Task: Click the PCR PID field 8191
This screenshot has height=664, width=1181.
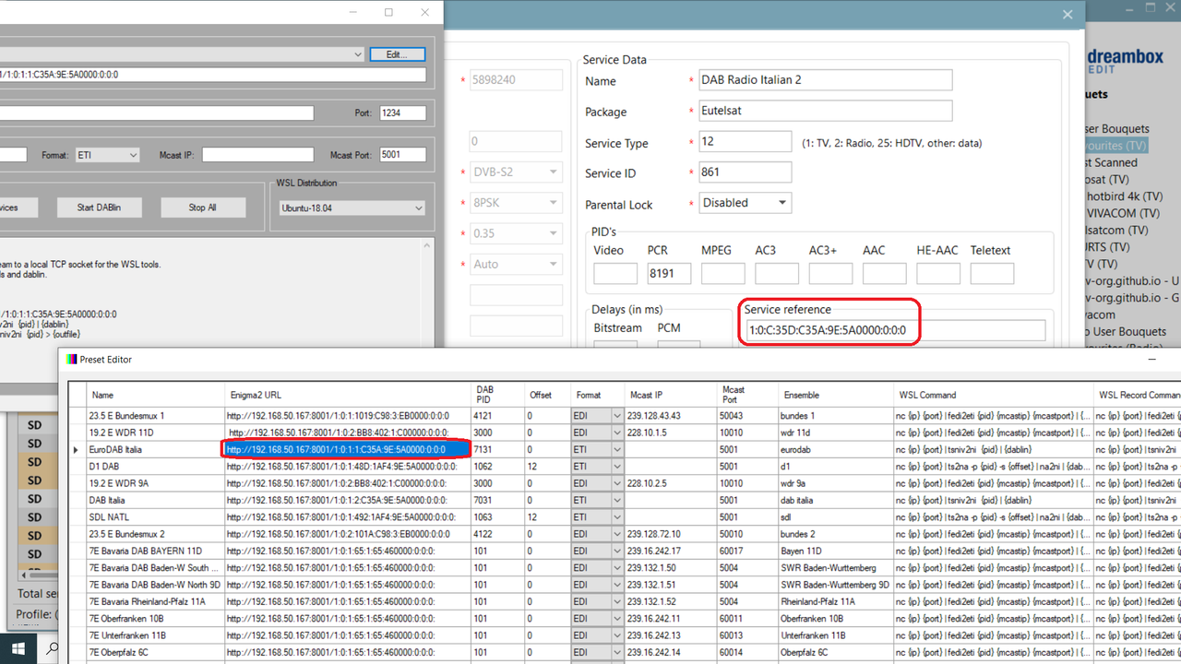Action: [x=669, y=273]
